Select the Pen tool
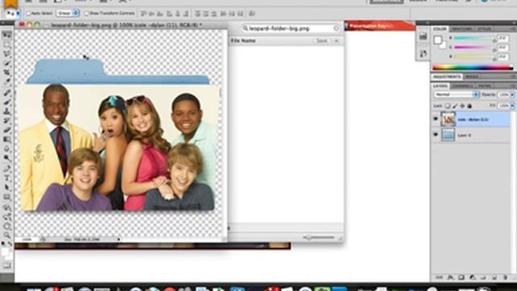The image size is (517, 291). (7, 169)
